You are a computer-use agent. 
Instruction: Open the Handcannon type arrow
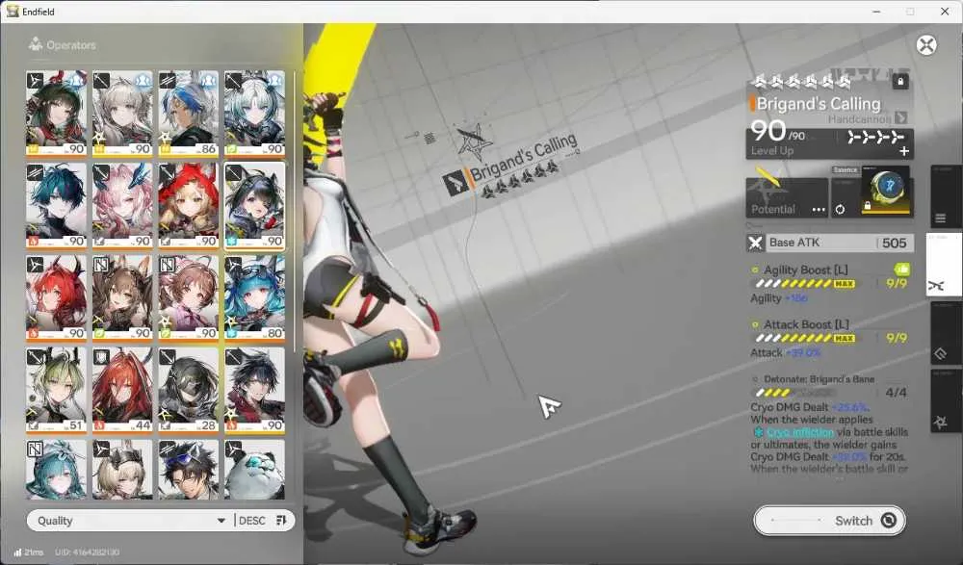pos(901,117)
